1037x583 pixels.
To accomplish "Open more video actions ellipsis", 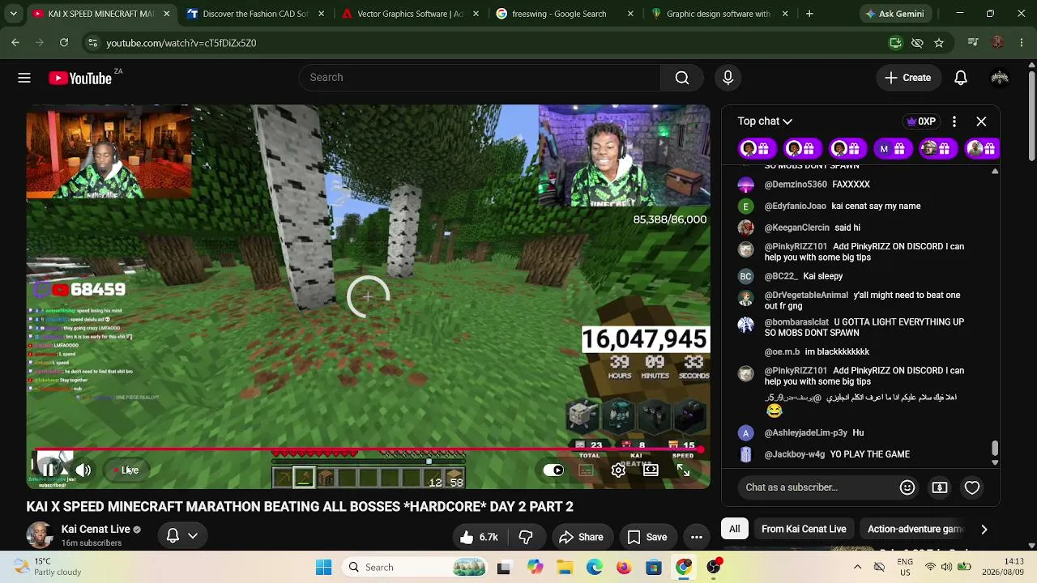I will [x=696, y=537].
